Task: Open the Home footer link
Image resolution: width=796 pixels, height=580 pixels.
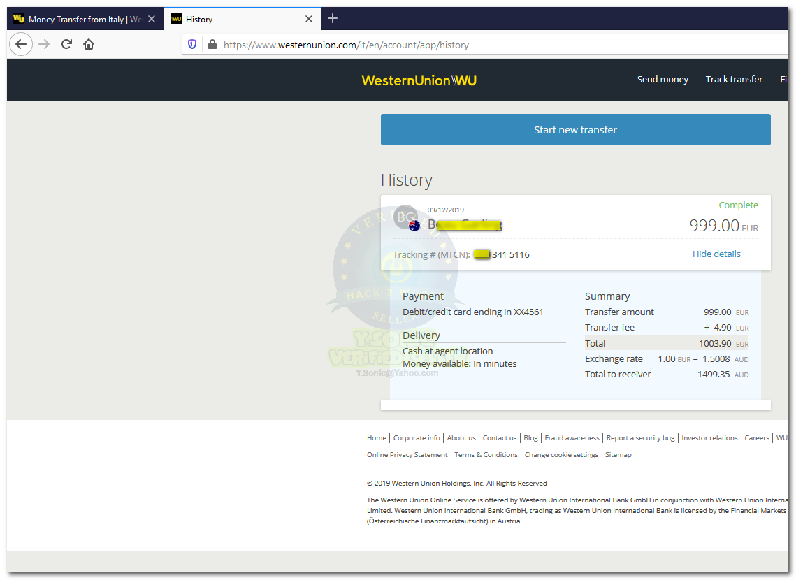Action: click(376, 438)
